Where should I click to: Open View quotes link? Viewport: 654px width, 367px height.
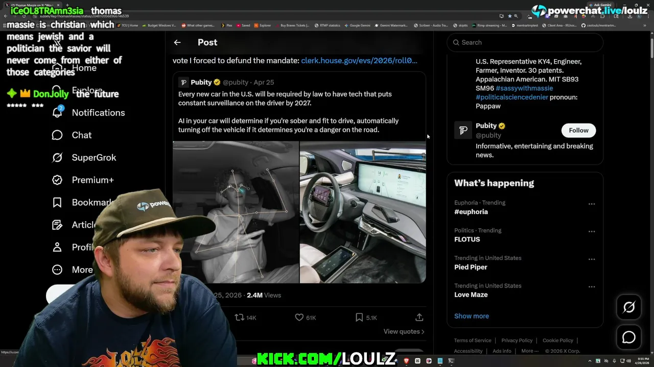tap(404, 331)
